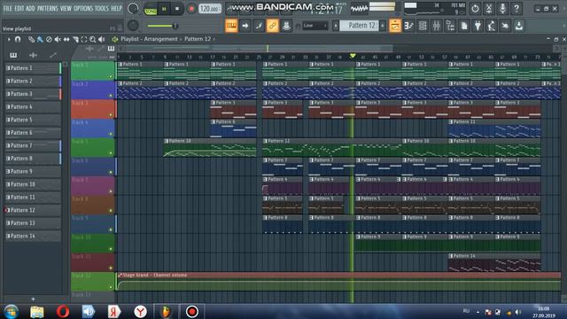Screen dimensions: 567x319
Task: Click Playlist - Arrangement breadcrumb
Action: (149, 39)
